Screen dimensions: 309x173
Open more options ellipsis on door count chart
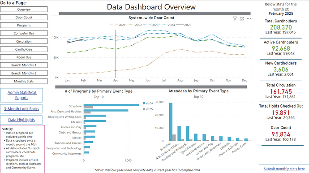pos(249,18)
